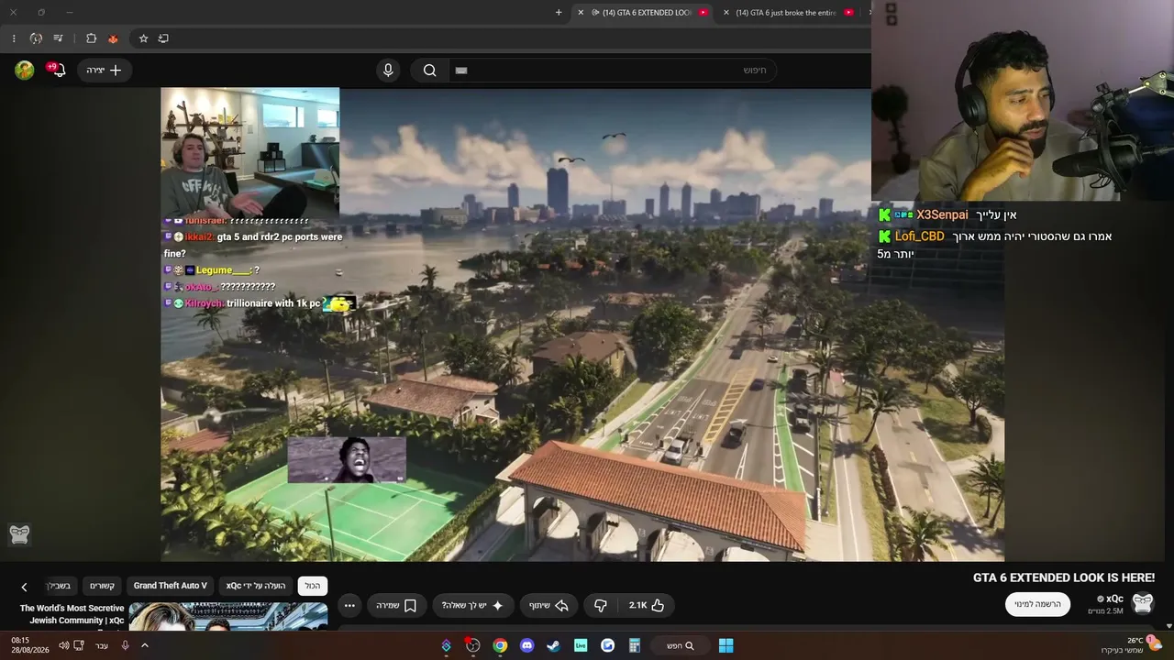
Task: Open more actions ellipsis under video
Action: 349,605
